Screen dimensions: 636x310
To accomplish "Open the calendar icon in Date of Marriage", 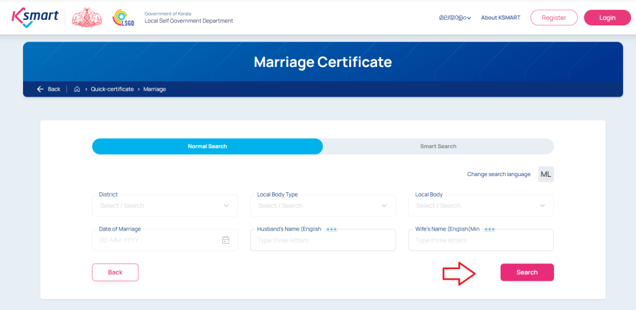I will (226, 240).
